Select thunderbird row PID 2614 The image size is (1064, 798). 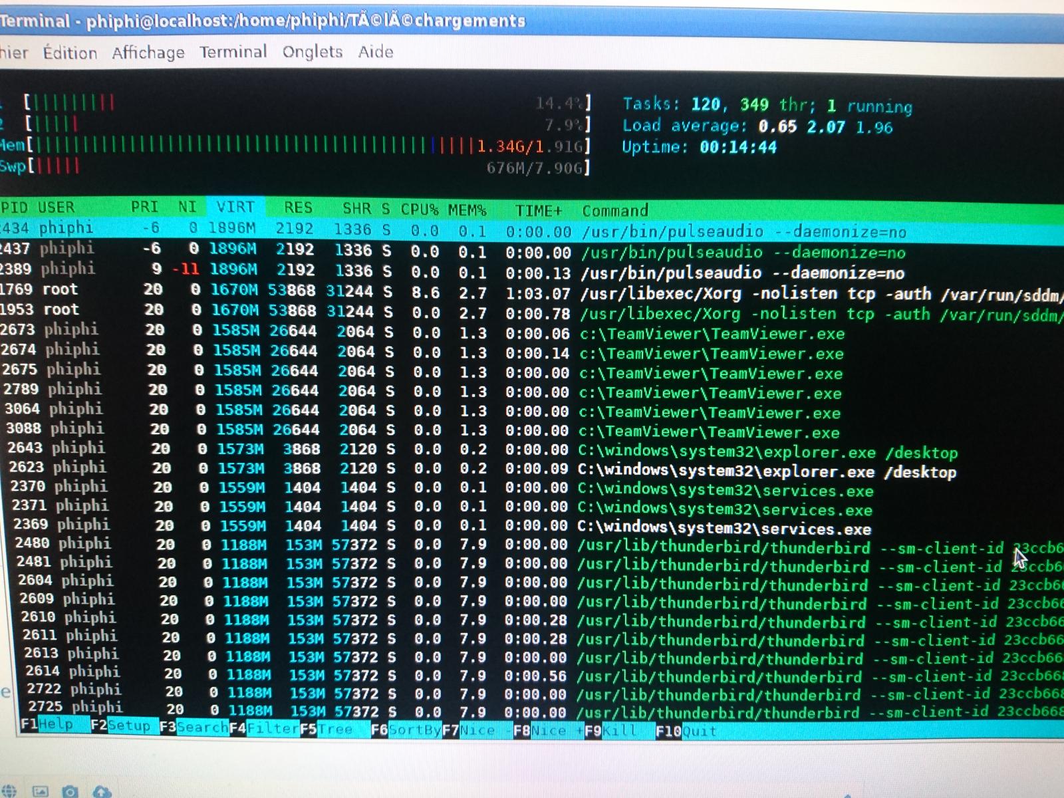pos(532,674)
